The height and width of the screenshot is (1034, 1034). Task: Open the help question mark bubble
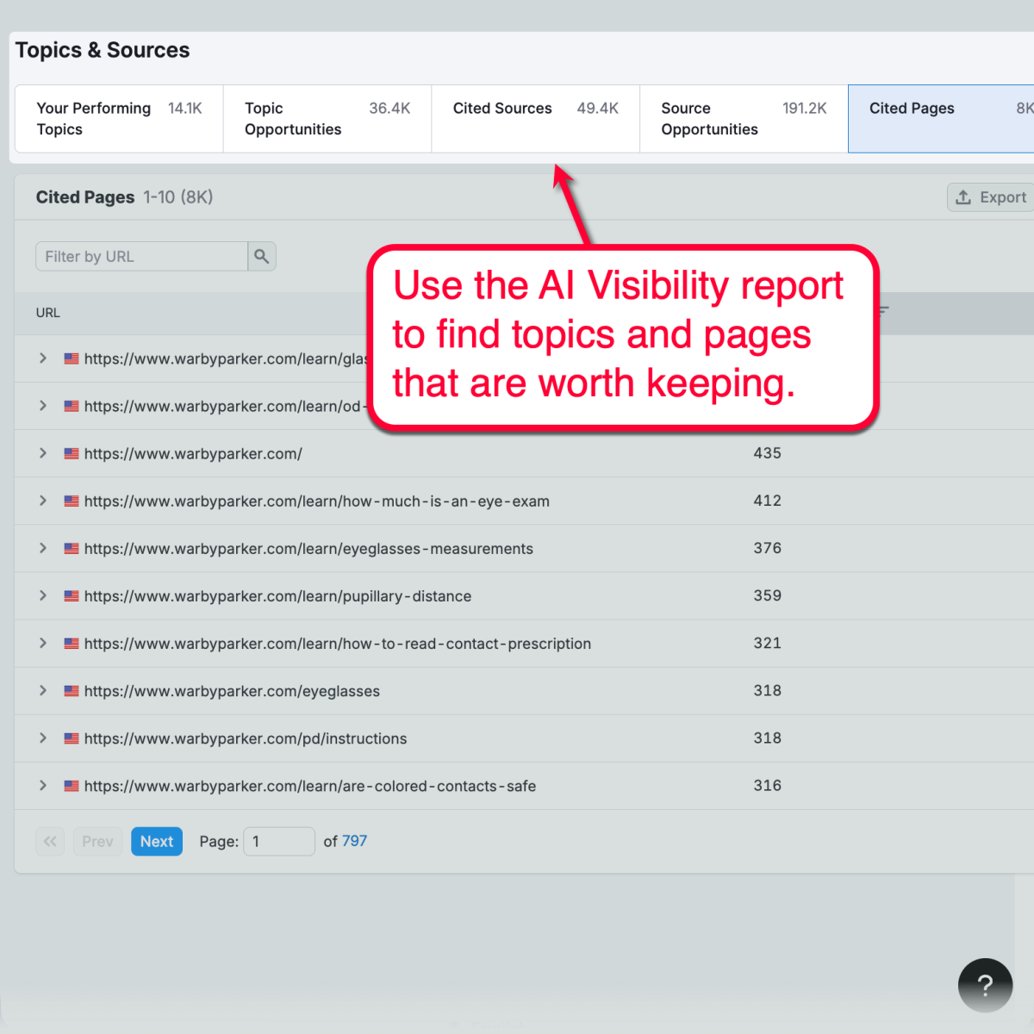(985, 985)
